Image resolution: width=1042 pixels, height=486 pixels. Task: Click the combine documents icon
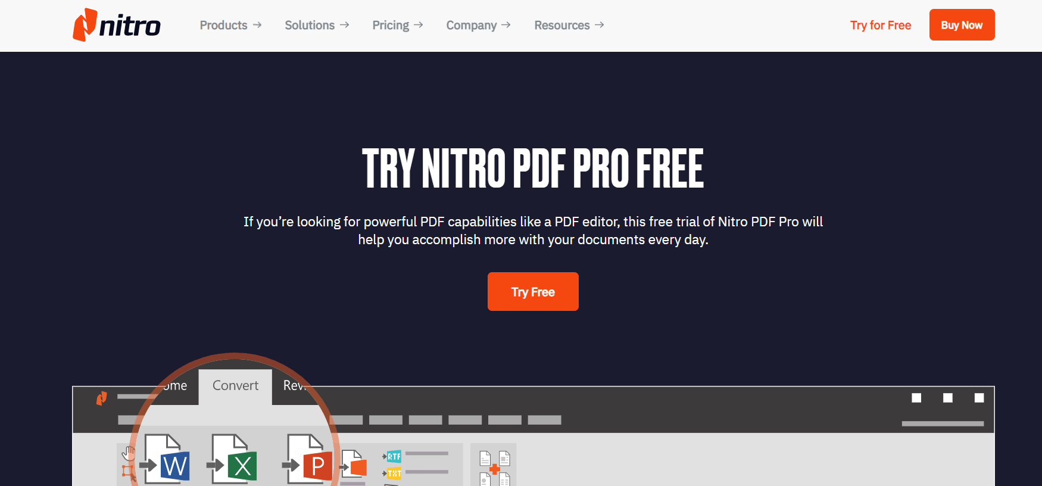point(494,468)
